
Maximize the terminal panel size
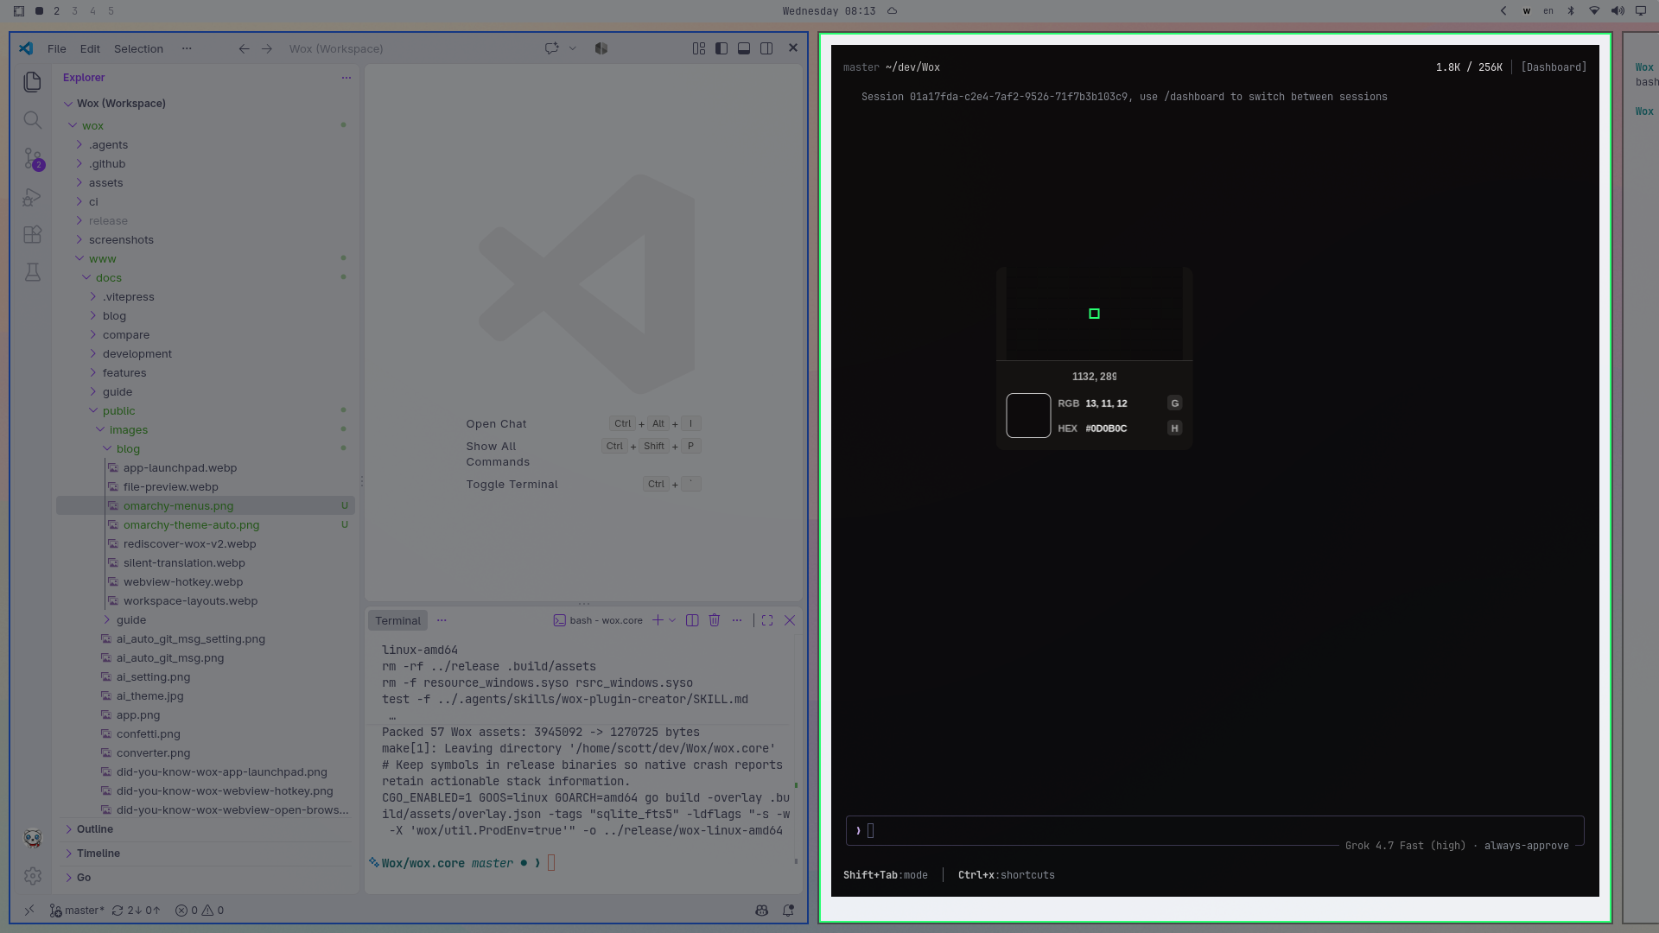tap(767, 620)
